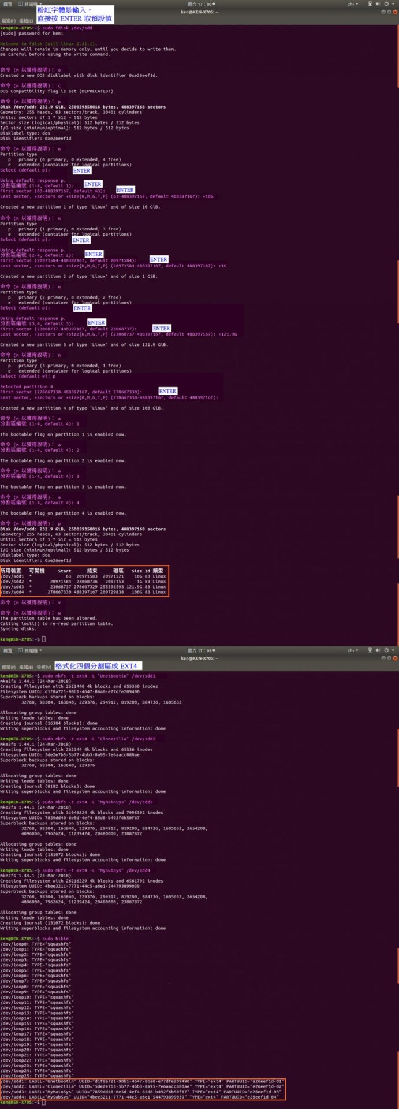
Task: Click /dev/sdd3 row in the partition table
Action: pyautogui.click(x=83, y=587)
